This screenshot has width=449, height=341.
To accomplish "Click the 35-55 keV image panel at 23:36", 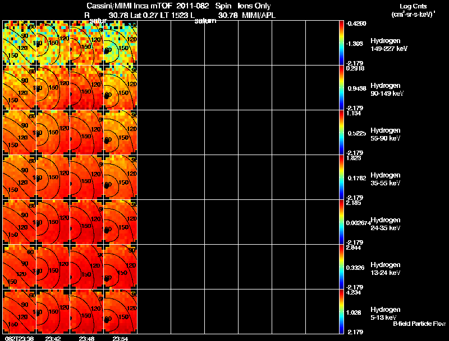I will coord(20,177).
